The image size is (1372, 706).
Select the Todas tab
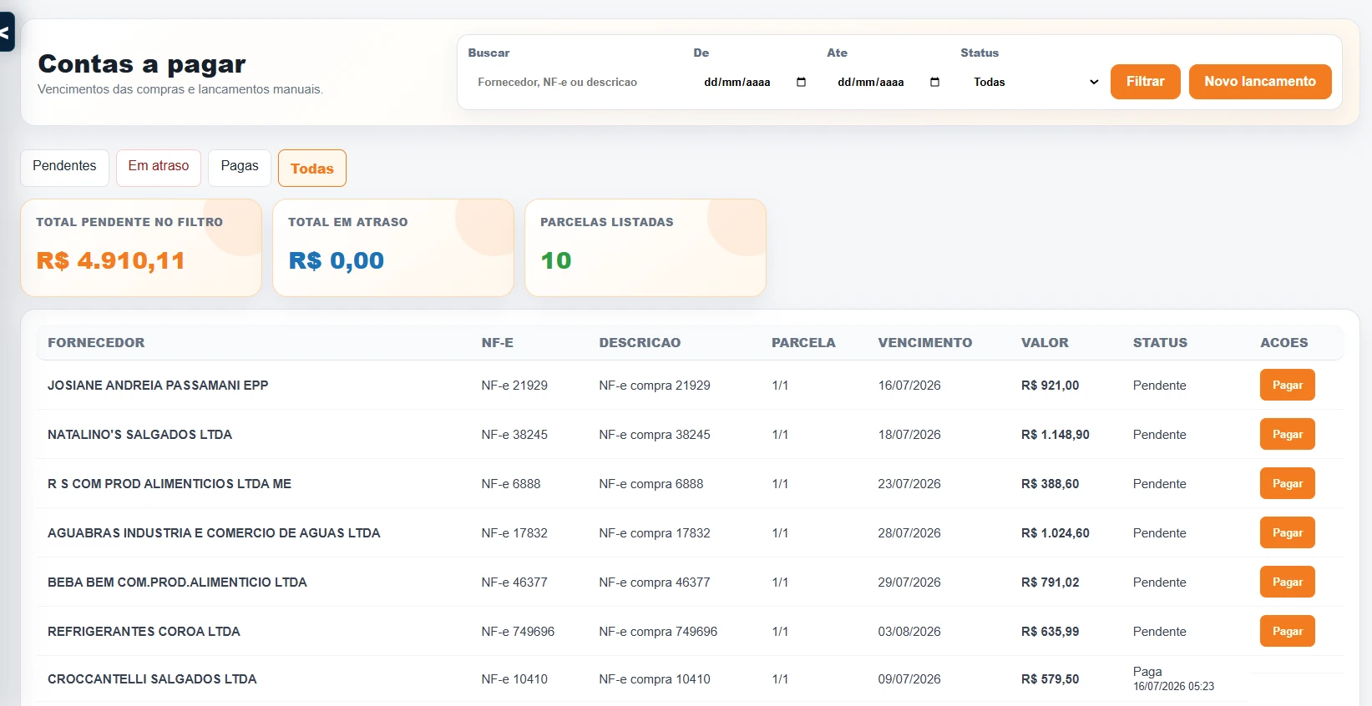(312, 169)
